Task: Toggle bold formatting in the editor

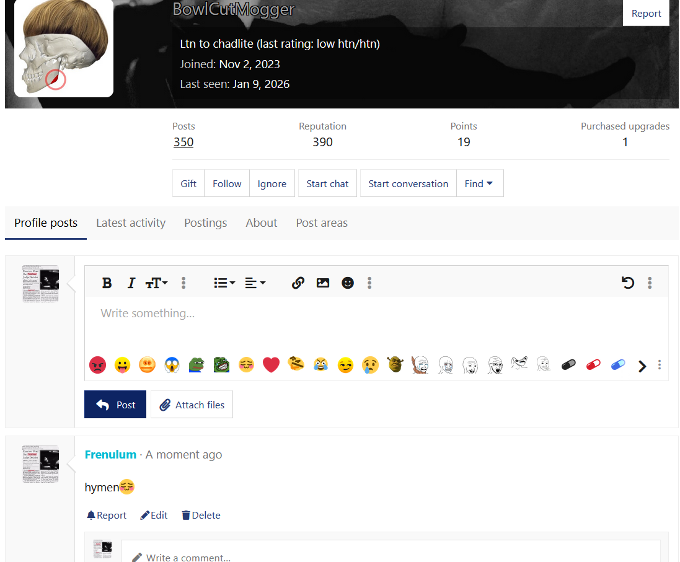Action: point(107,283)
